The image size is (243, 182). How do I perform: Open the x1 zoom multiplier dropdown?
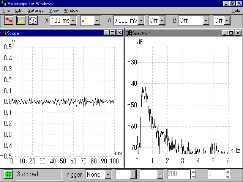tap(97, 20)
